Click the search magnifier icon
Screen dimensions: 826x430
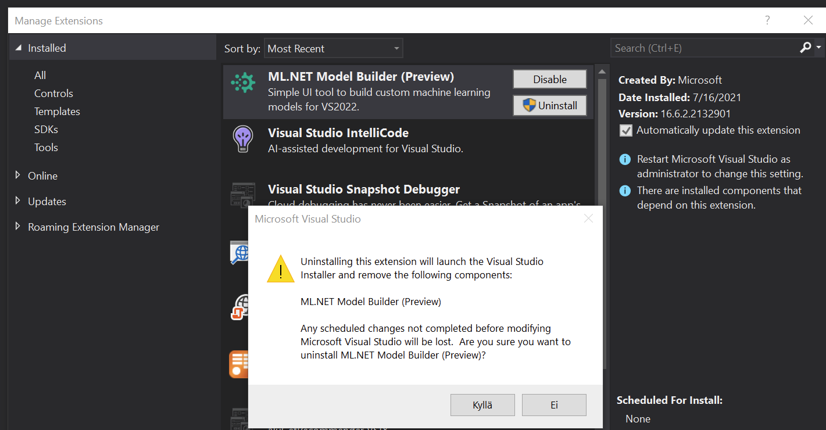806,47
